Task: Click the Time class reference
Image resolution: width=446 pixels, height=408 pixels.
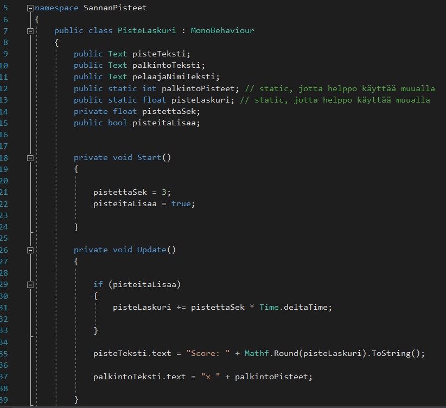Action: (269, 307)
